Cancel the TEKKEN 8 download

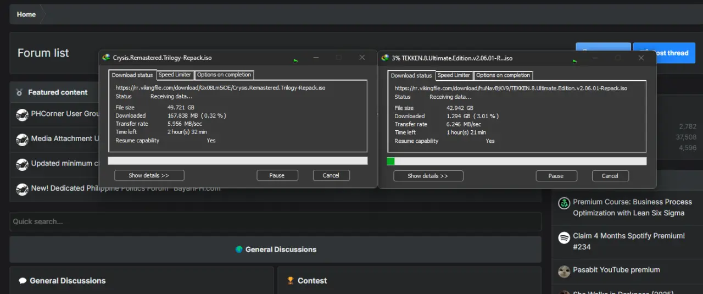click(610, 176)
